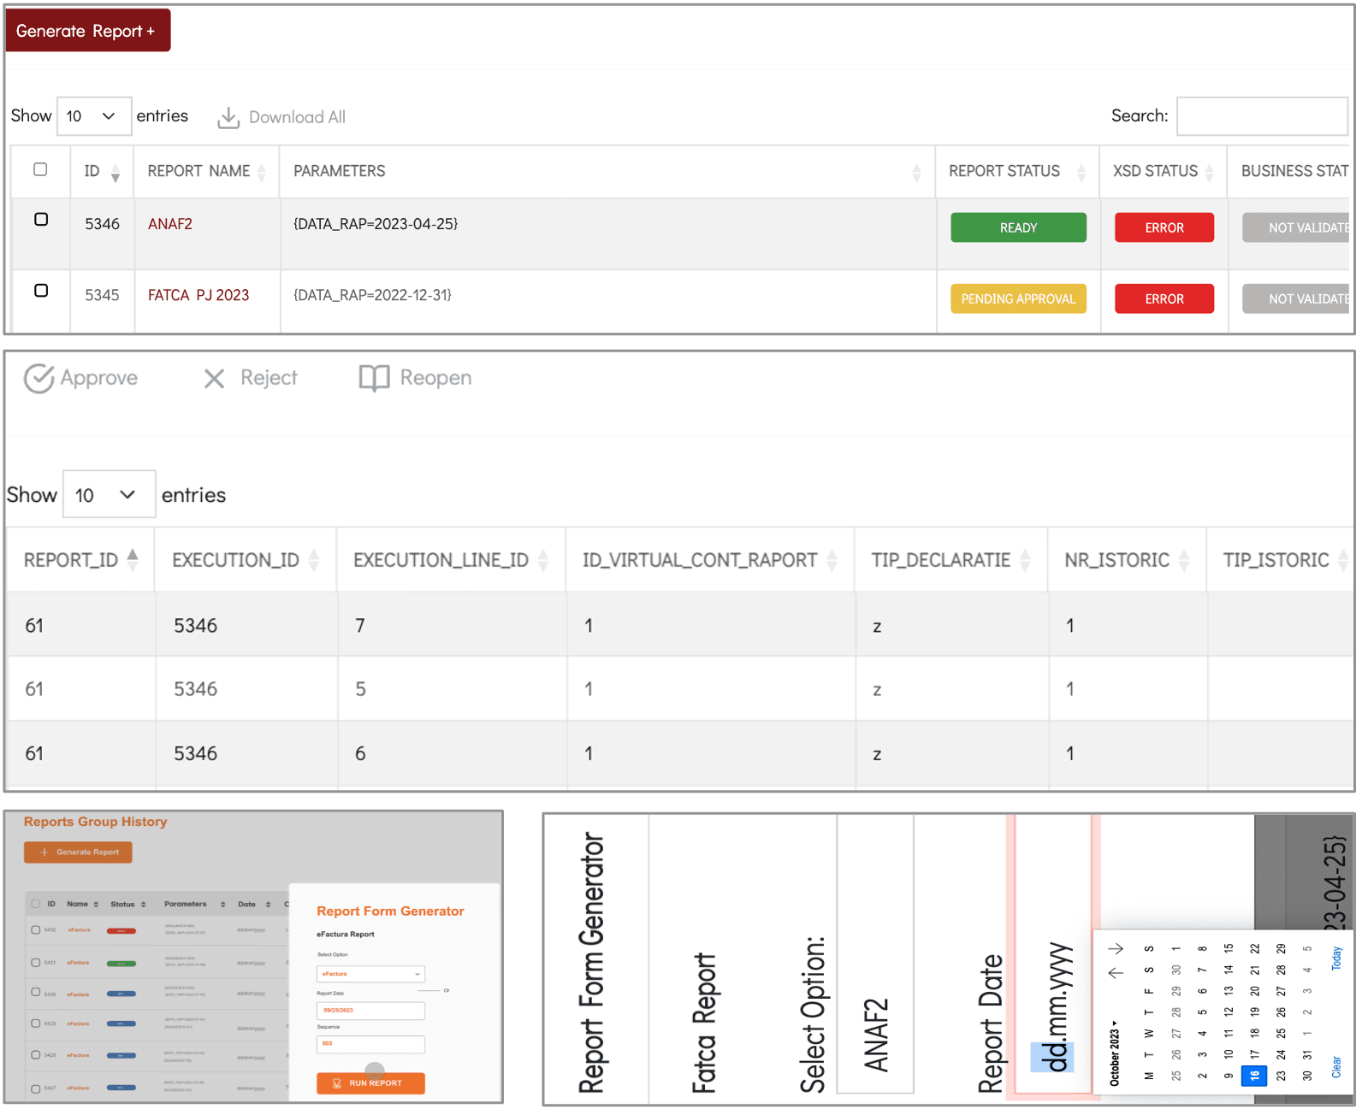
Task: Sort Date column in Reports Group History
Action: point(268,905)
